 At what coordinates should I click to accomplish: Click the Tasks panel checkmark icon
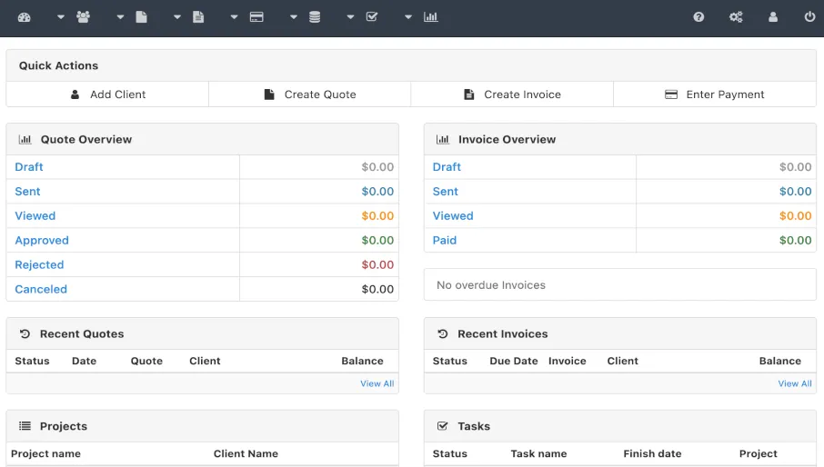click(443, 426)
